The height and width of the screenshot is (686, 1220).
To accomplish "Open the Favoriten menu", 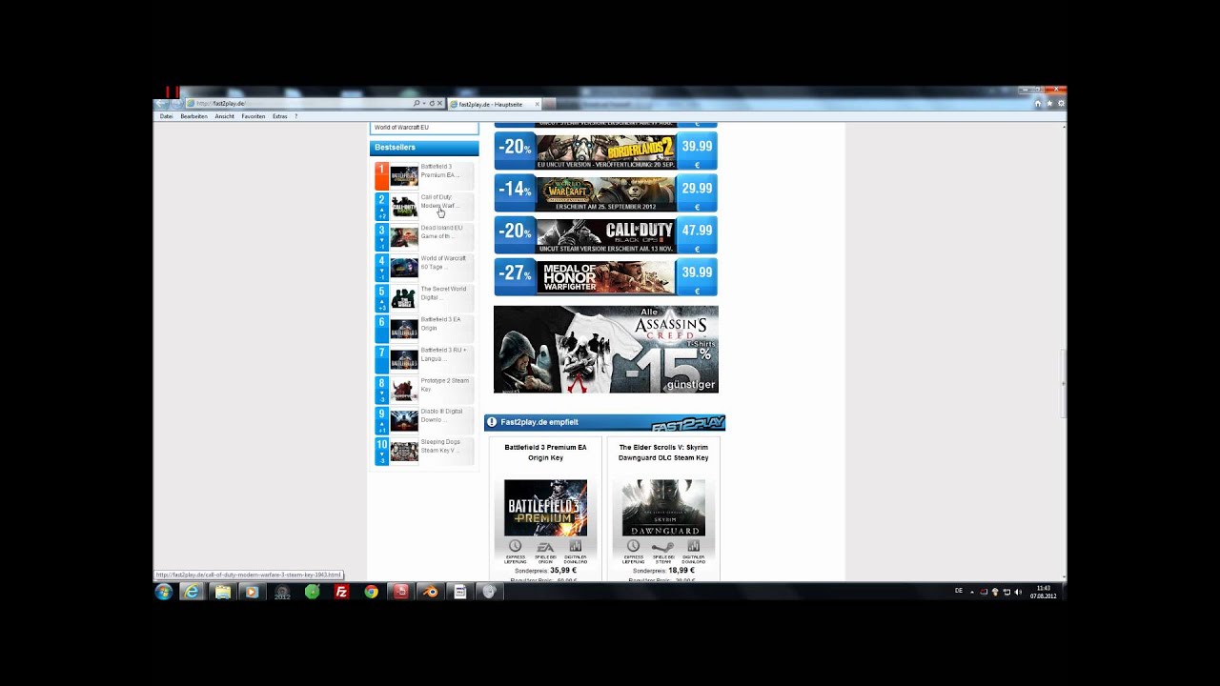I will pos(254,116).
